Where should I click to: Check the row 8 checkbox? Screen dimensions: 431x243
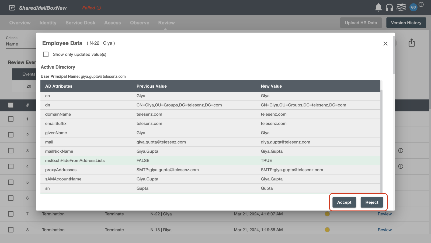coord(11,230)
